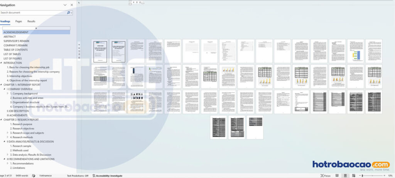Open Accessibility: Investigate checker
Viewport: 395px width, 178px height.
tap(107, 176)
